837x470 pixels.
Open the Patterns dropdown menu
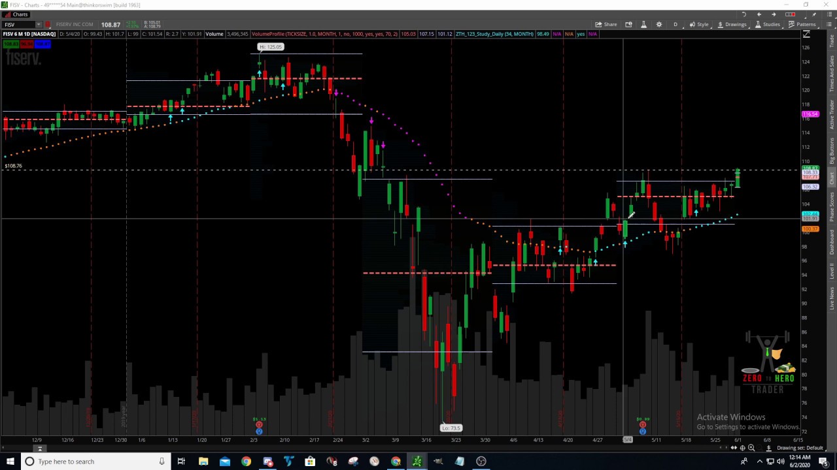[802, 24]
